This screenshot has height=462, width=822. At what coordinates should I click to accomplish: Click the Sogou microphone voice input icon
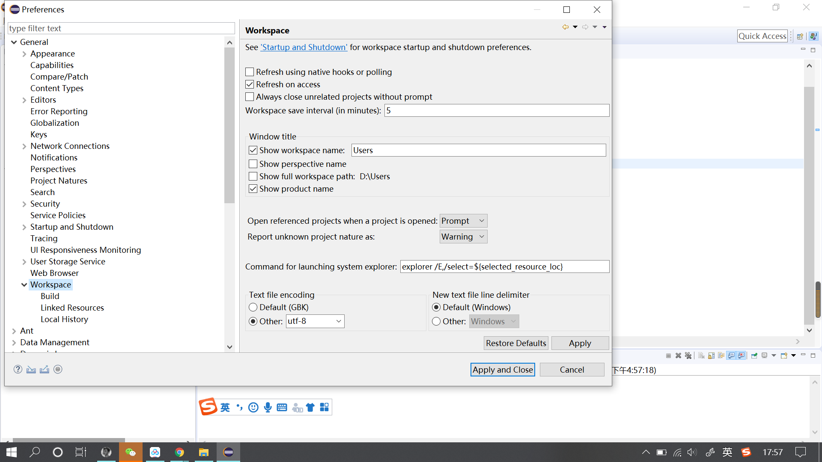point(268,407)
